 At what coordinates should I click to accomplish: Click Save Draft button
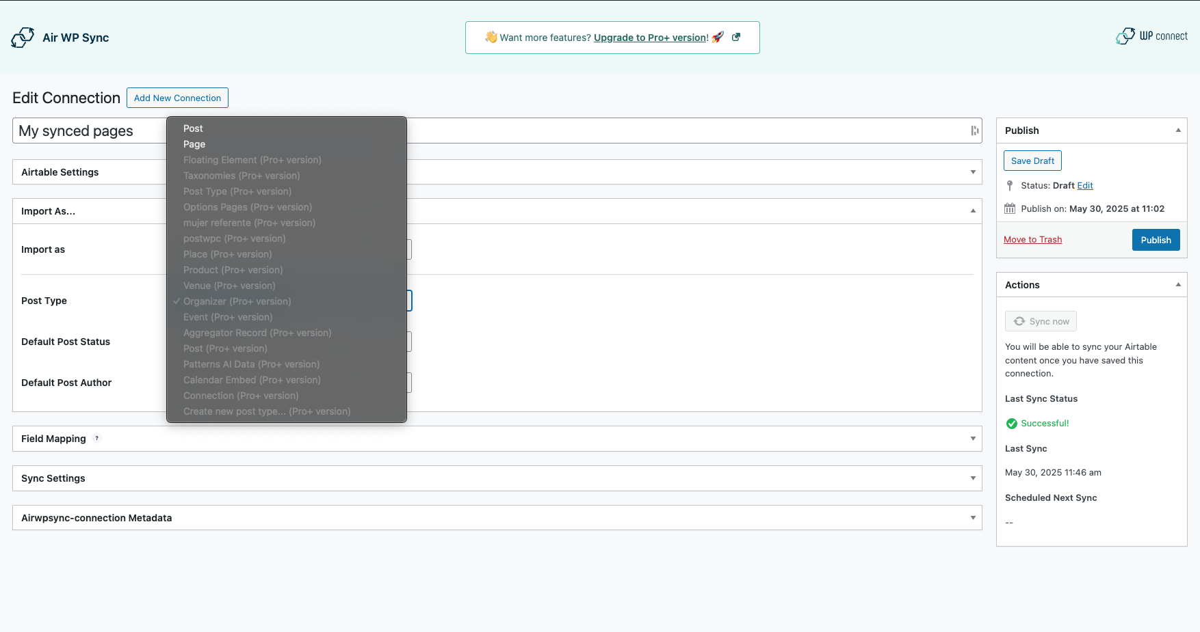(1032, 161)
